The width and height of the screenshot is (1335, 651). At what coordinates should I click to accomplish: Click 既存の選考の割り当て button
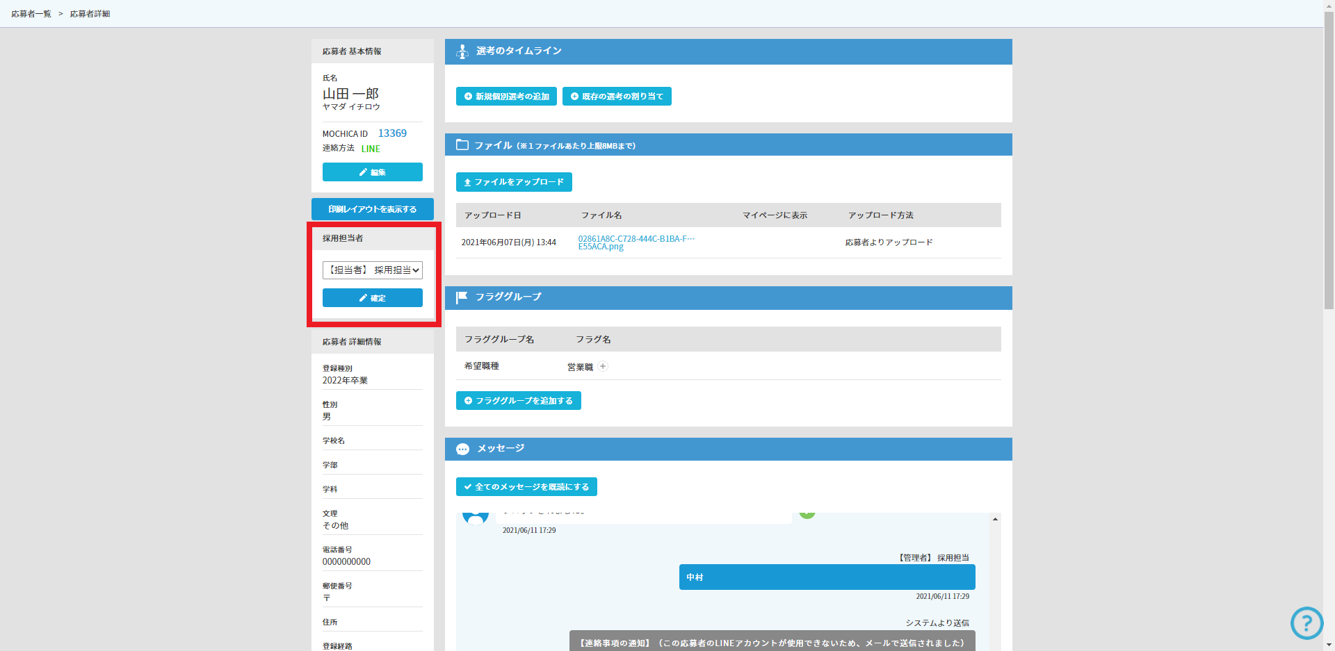coord(617,97)
